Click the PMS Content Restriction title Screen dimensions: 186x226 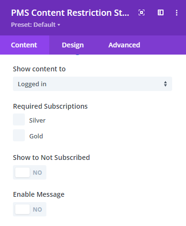coord(70,13)
